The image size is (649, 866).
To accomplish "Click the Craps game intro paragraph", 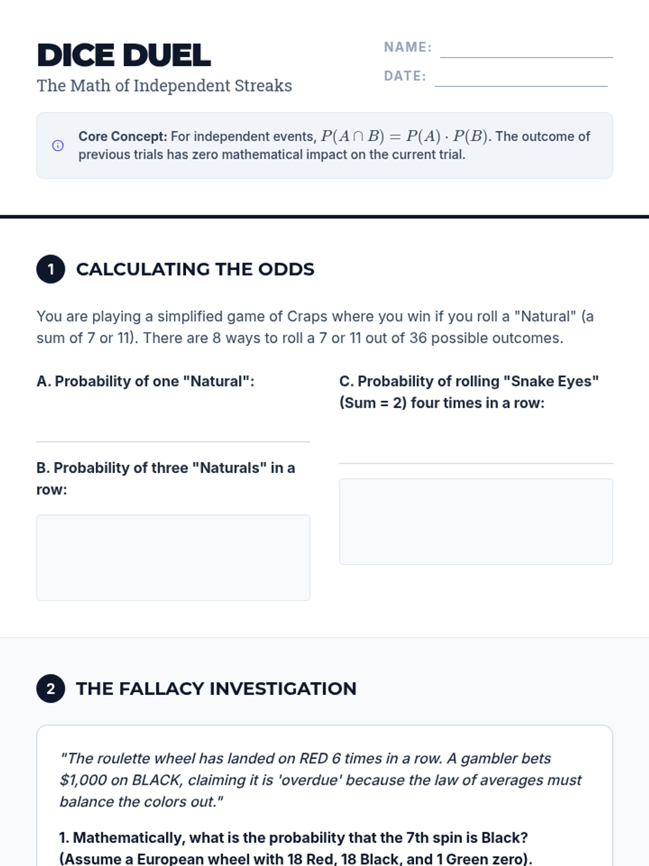I will [x=315, y=327].
